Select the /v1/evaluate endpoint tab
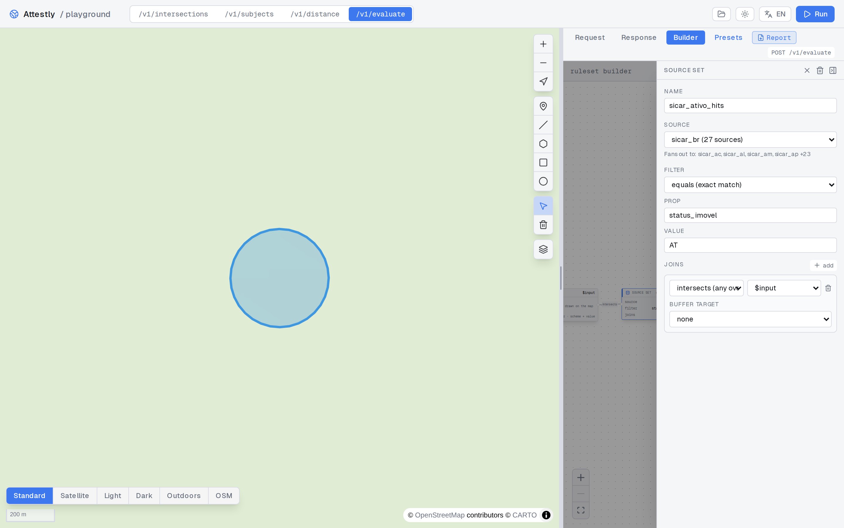 (380, 14)
